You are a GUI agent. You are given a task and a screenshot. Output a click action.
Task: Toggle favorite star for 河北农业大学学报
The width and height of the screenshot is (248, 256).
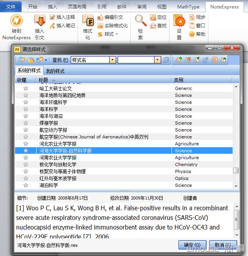(26, 144)
